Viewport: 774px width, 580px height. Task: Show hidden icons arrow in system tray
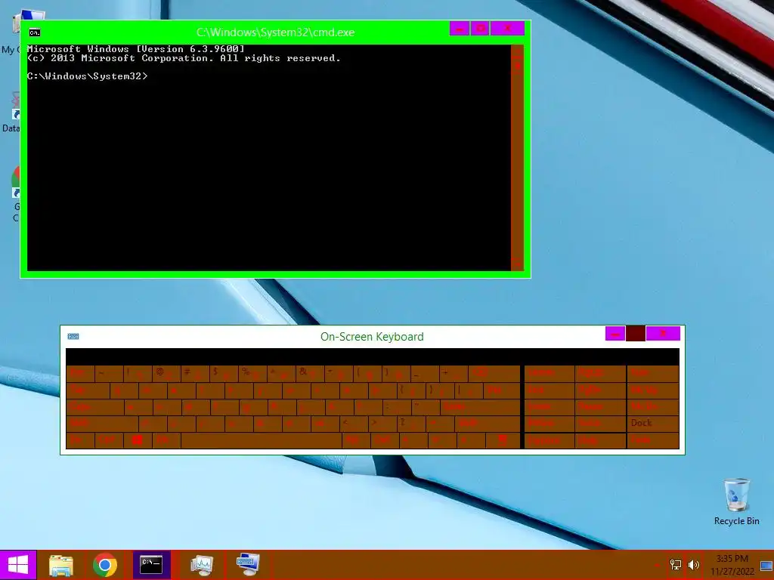[657, 565]
